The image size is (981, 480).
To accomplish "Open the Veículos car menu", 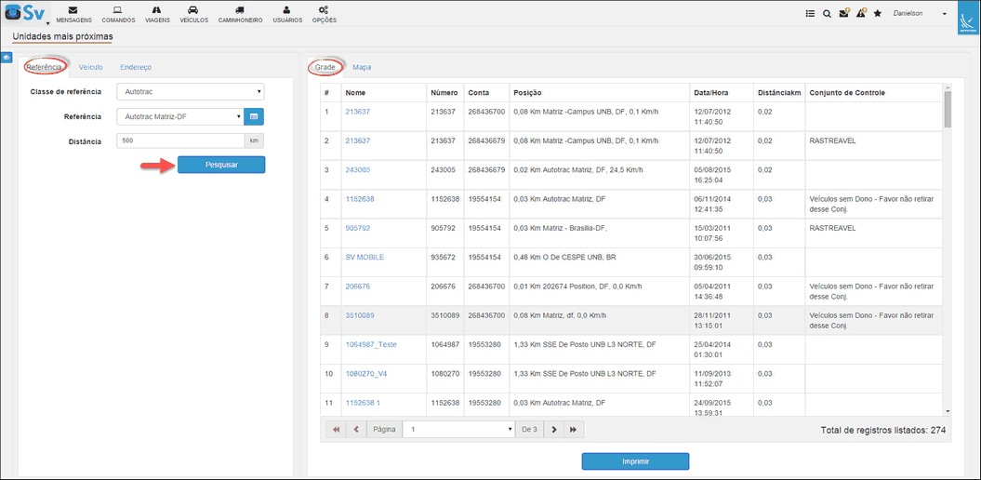I will [193, 14].
